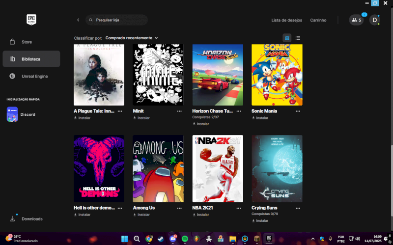
Task: Open A Plague Tale cover thumbnail
Action: [99, 75]
